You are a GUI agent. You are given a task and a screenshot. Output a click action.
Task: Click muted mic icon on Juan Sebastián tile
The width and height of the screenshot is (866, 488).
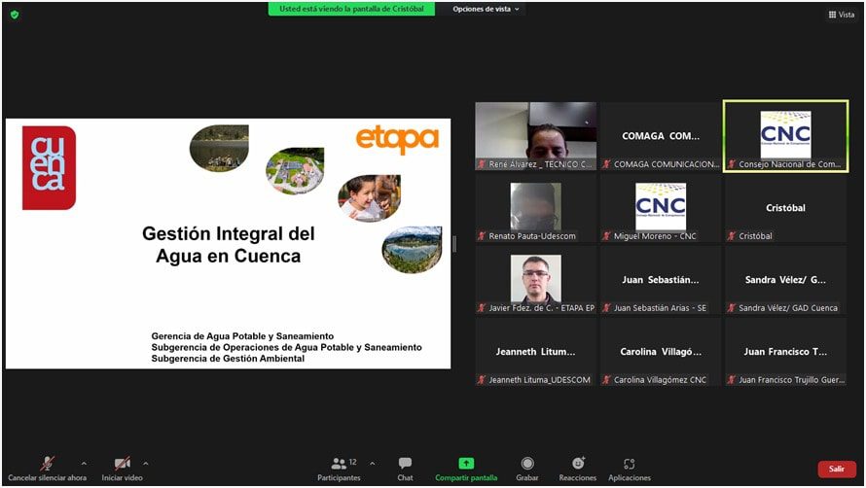pyautogui.click(x=607, y=307)
